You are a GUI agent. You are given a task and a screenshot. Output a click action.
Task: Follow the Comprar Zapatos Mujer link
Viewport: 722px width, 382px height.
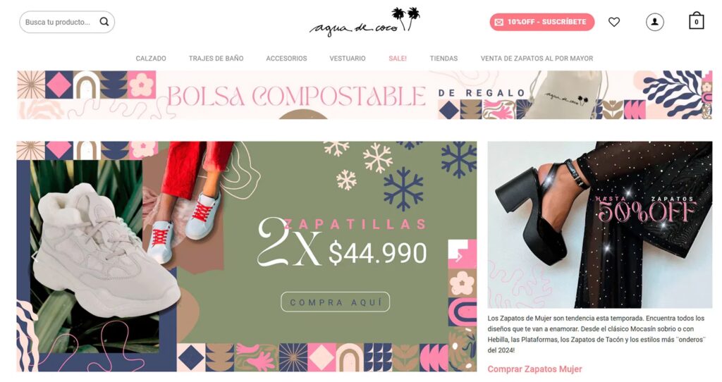[x=534, y=369]
